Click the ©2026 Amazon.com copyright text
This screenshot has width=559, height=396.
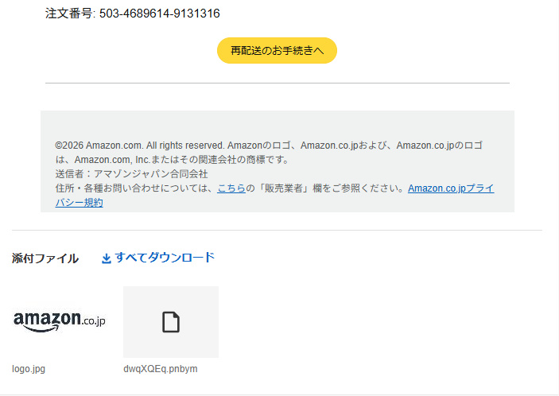tap(269, 153)
